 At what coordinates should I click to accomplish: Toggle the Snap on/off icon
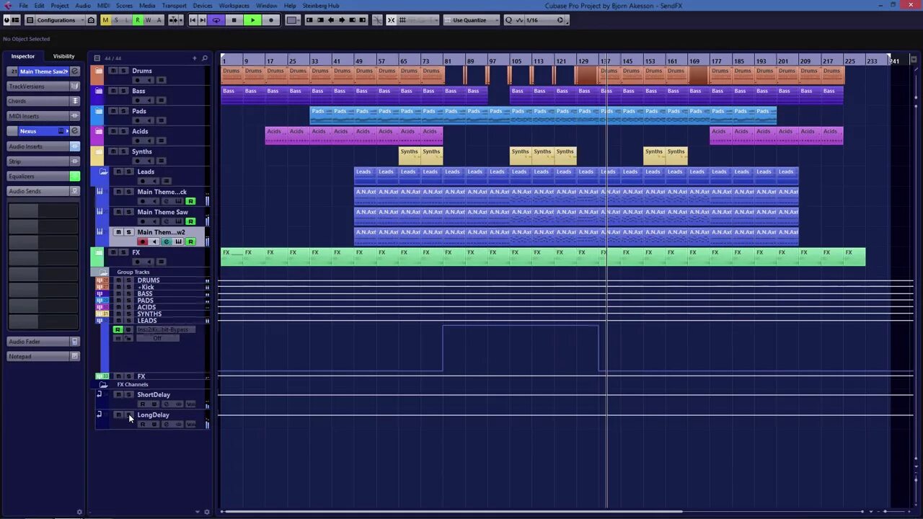[391, 20]
